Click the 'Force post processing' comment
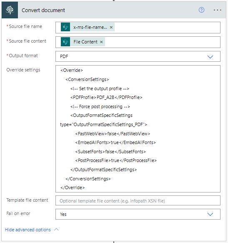This screenshot has width=228, height=243. (100, 106)
